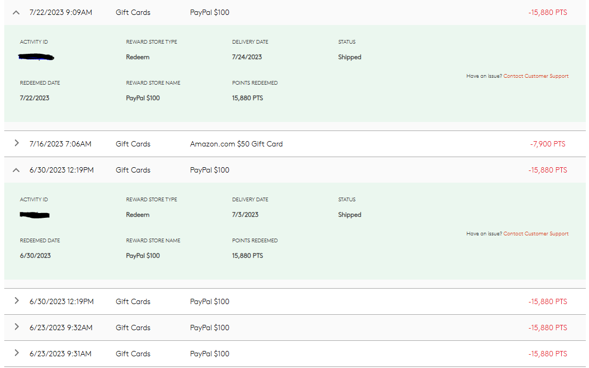Expand the 6/23/2023 9:31AM row arrow
This screenshot has height=368, width=589.
point(17,353)
